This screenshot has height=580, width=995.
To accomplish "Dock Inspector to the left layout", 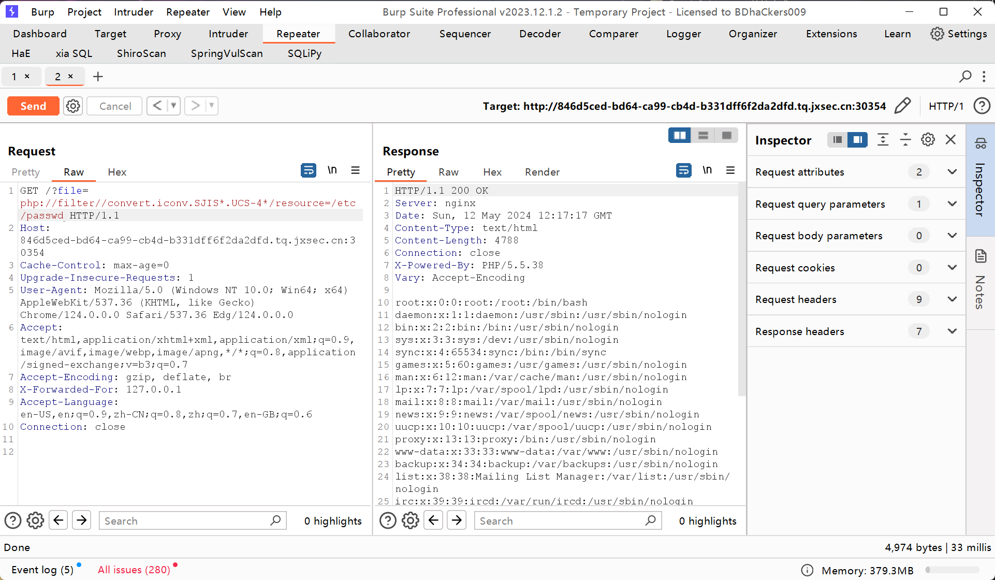I will [x=837, y=140].
